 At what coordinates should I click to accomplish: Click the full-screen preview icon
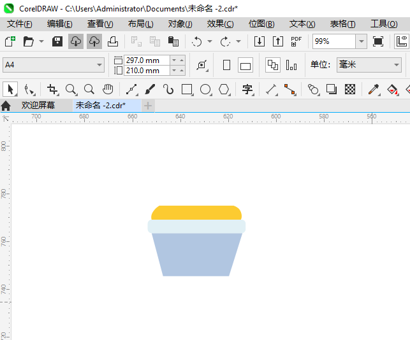[378, 41]
